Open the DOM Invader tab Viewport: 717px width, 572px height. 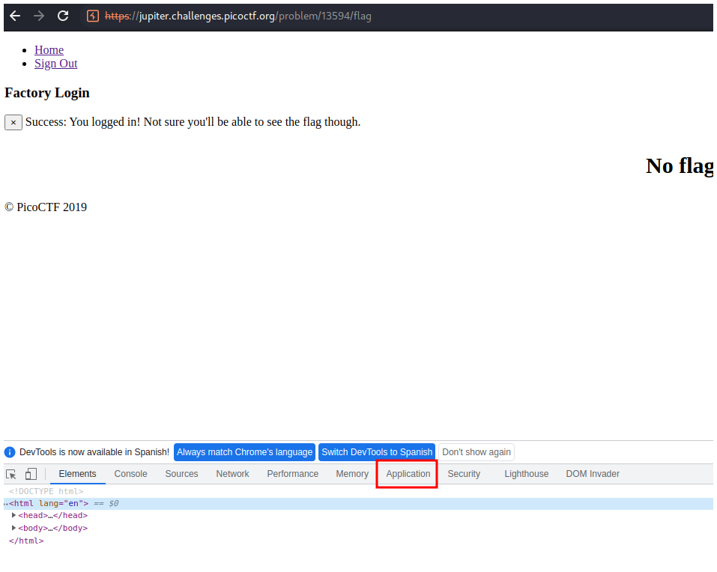592,474
